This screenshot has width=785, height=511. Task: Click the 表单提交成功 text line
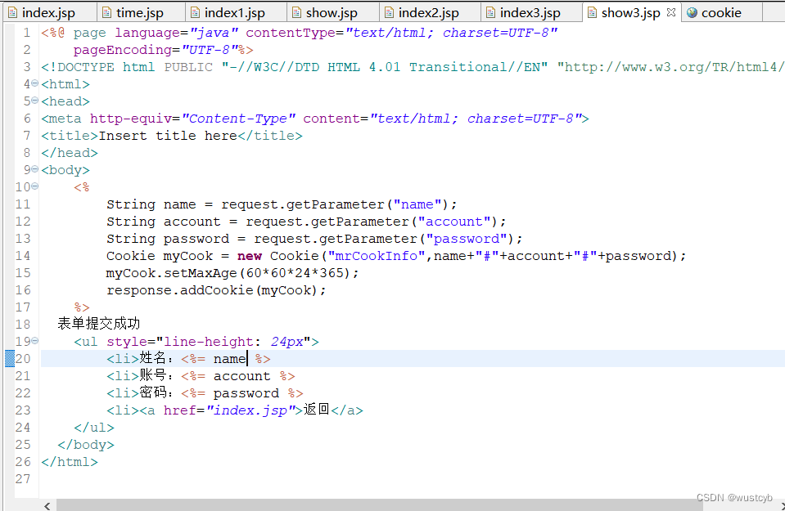click(x=98, y=324)
